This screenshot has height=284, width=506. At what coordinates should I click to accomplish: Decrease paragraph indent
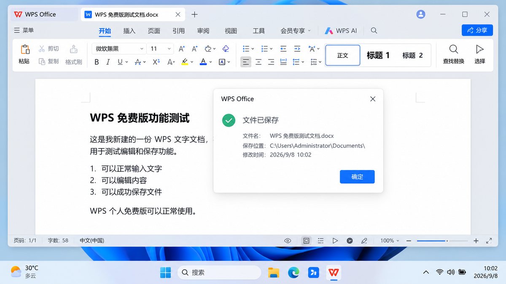283,49
